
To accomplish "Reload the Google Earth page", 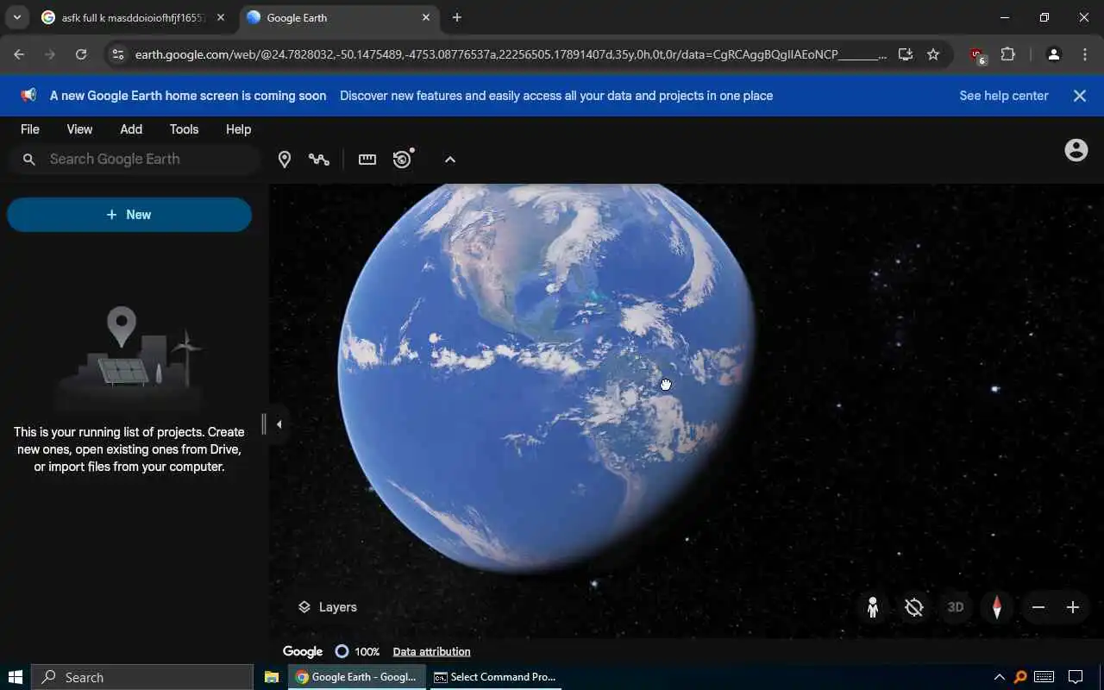I will [81, 54].
